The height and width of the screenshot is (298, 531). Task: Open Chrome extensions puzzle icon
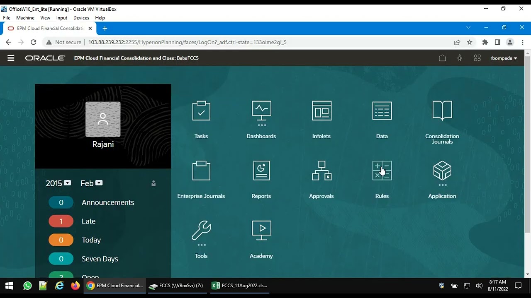click(x=485, y=42)
